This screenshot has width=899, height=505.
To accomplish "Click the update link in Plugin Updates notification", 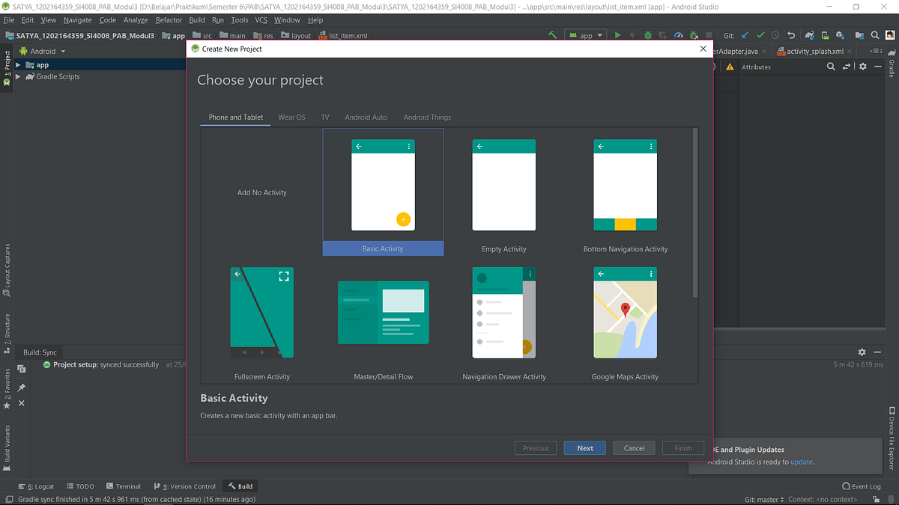I will point(801,462).
